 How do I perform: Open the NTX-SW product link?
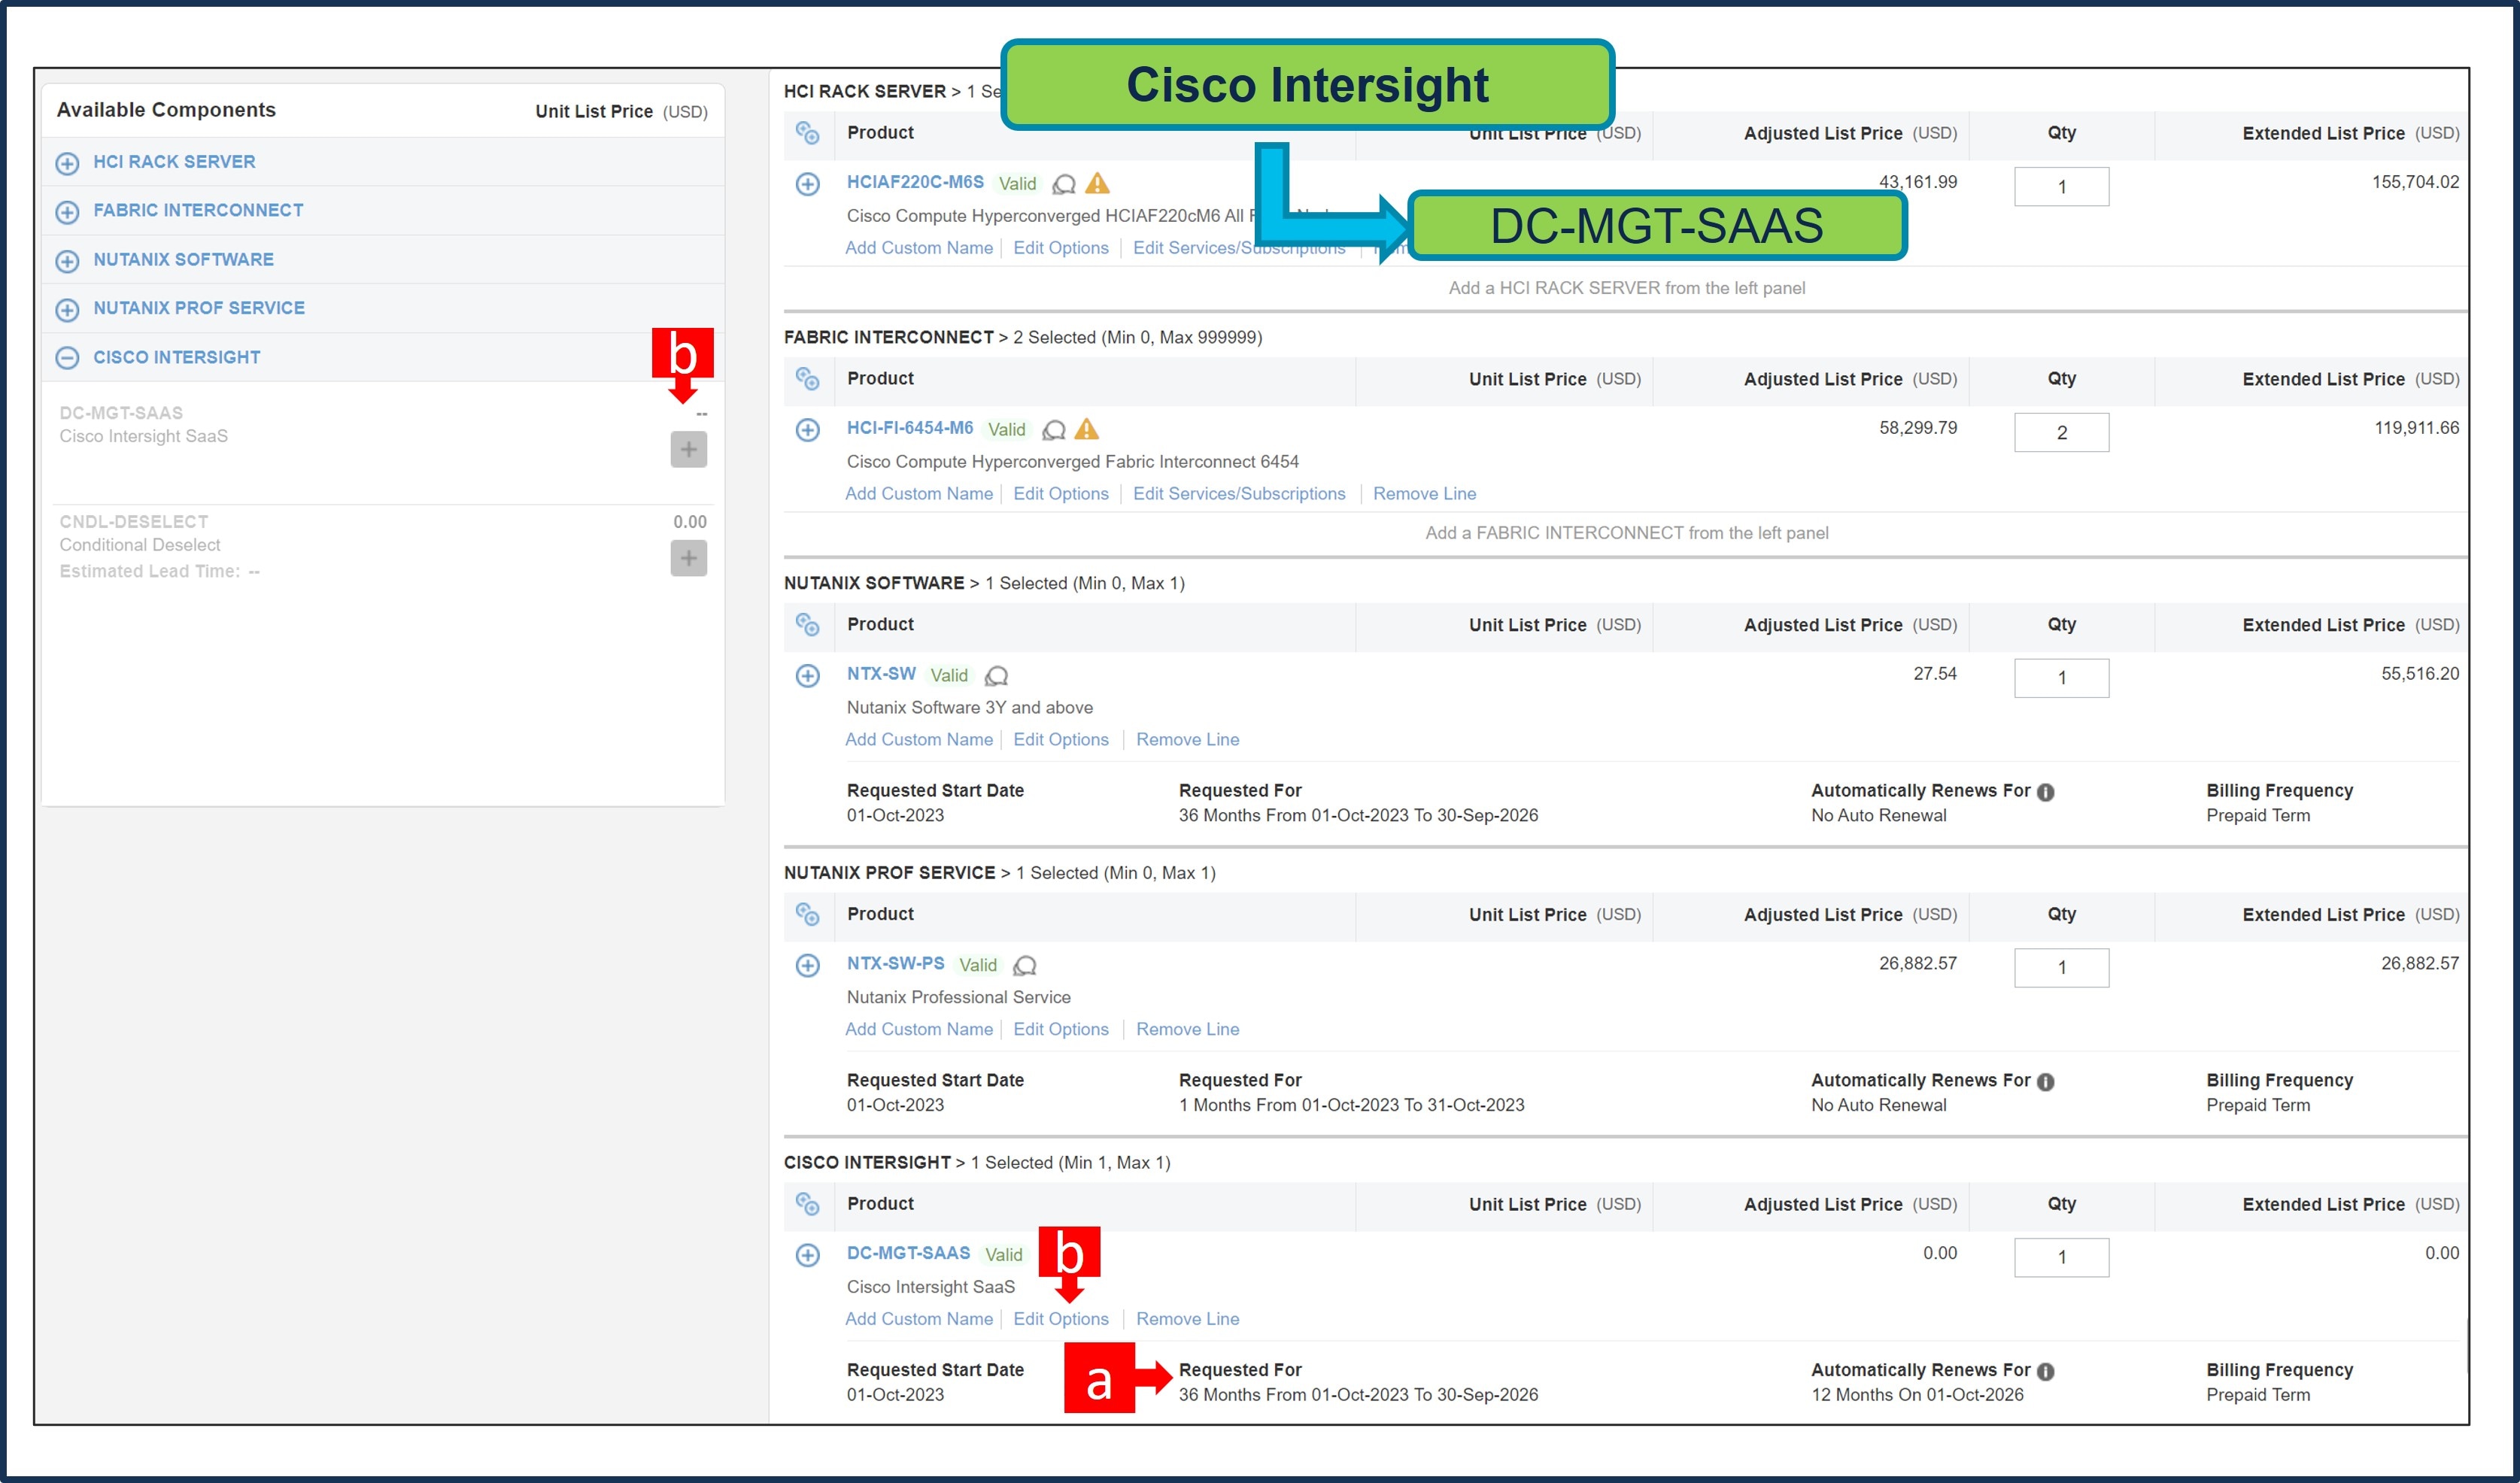881,674
